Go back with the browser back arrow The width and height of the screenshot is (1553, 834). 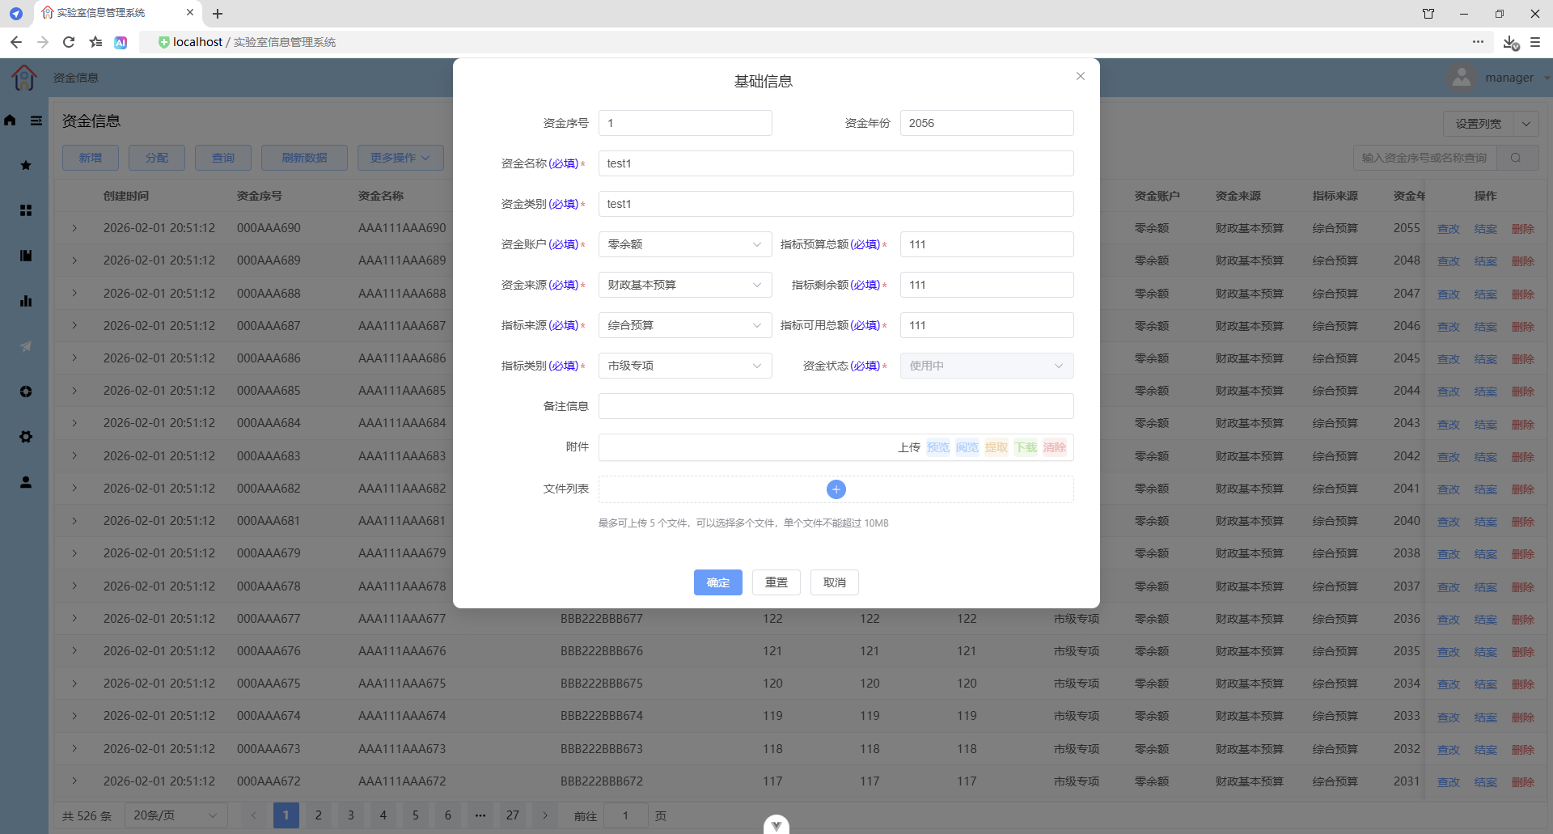[x=16, y=42]
